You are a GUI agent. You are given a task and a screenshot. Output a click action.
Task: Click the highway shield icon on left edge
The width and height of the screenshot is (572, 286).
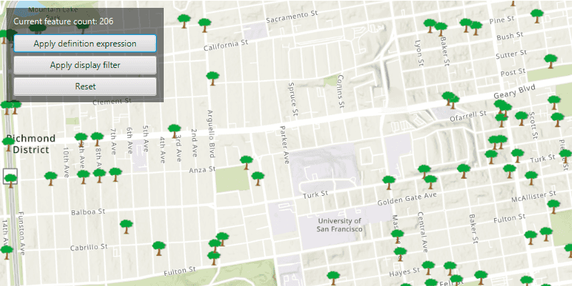10,179
